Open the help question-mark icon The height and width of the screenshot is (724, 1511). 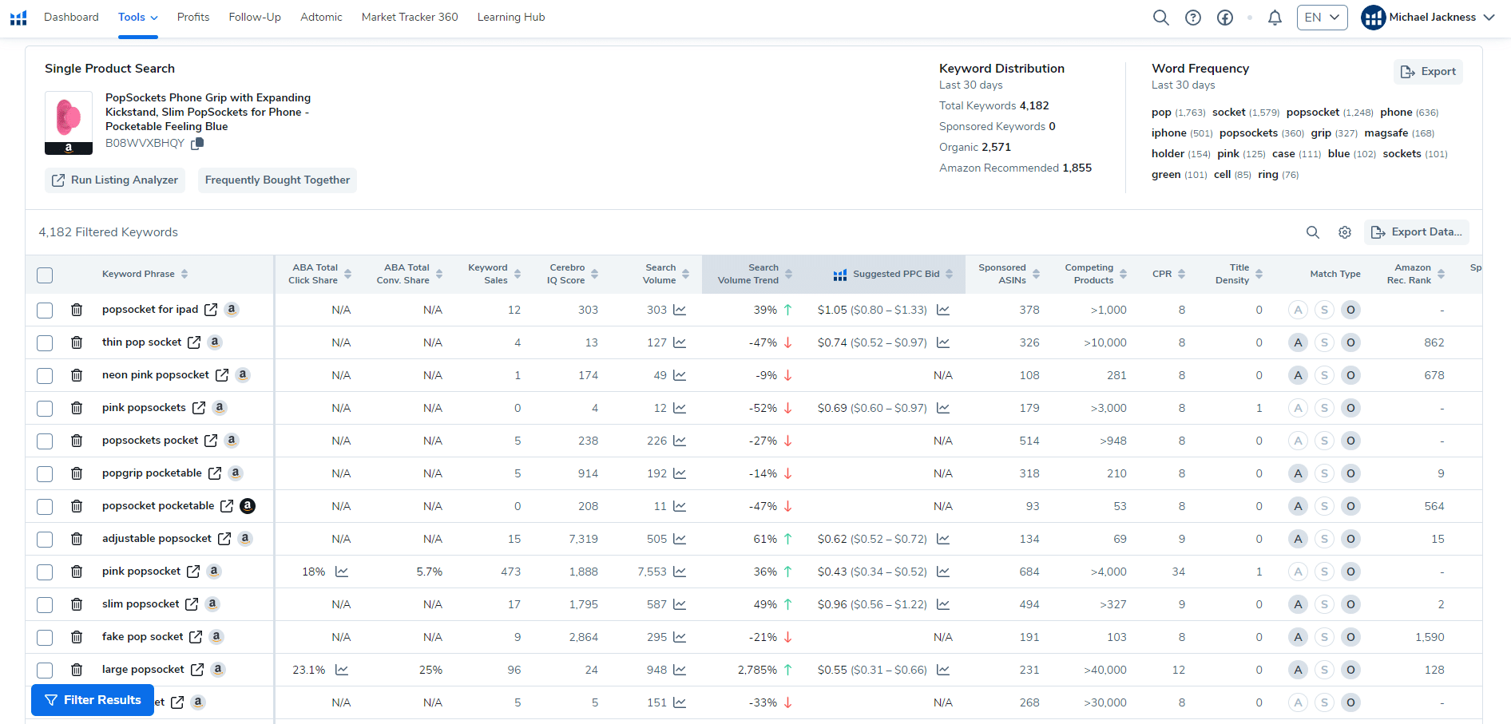(1193, 18)
